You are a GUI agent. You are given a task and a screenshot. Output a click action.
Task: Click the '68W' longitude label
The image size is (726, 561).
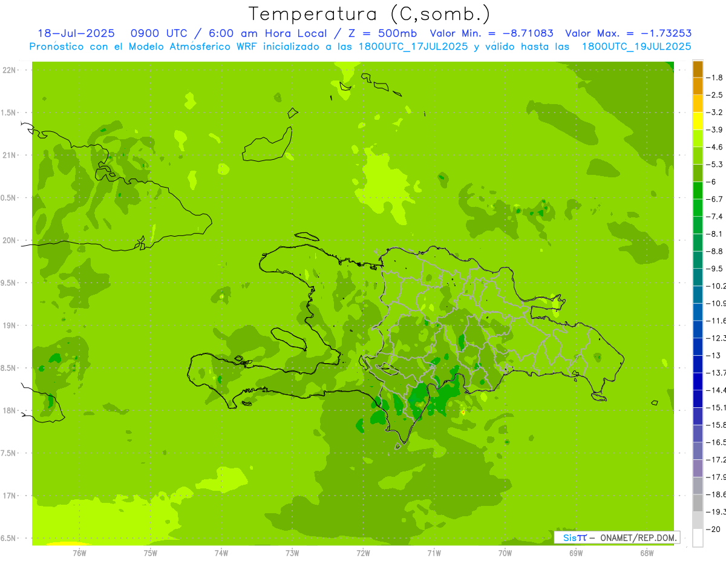pyautogui.click(x=647, y=553)
